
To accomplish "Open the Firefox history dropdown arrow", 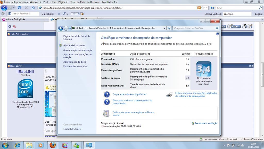I will pyautogui.click(x=14, y=8).
